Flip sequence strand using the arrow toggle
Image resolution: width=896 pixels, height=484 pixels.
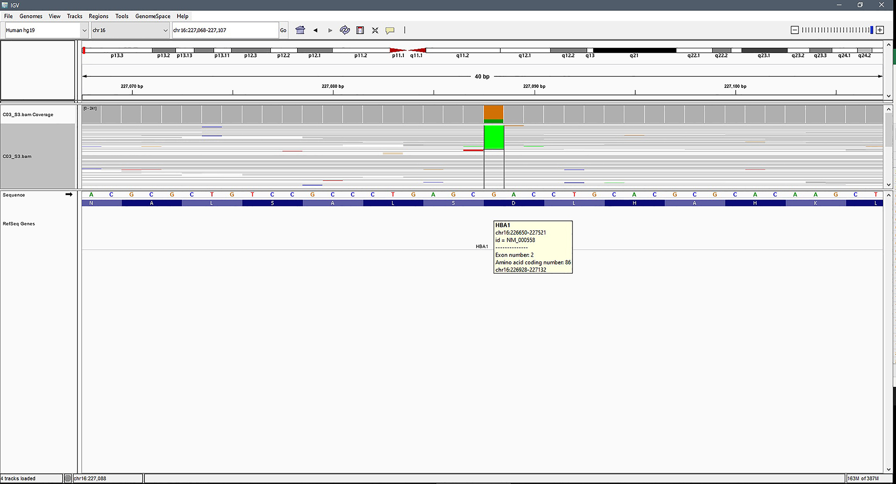(69, 194)
